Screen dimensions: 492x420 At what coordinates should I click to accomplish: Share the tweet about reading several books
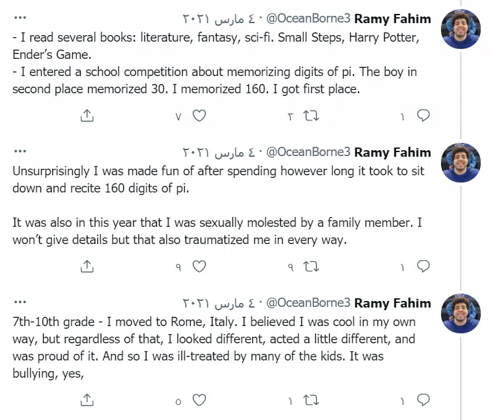click(87, 116)
